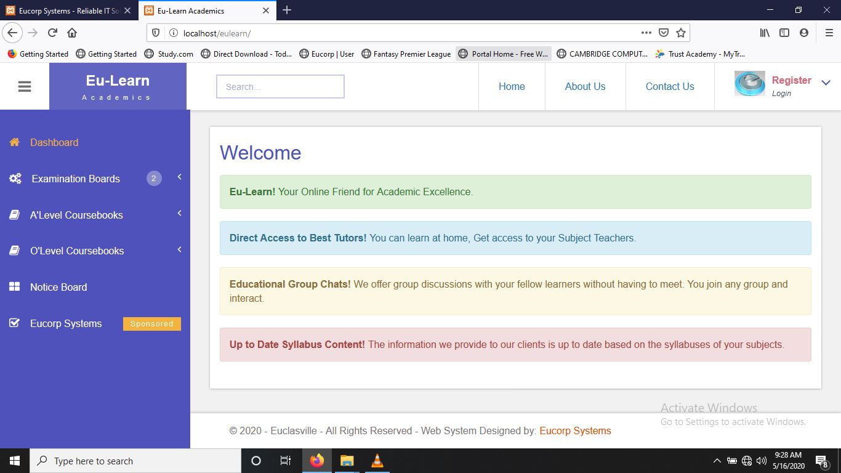Go to the About Us page
Image resolution: width=841 pixels, height=473 pixels.
(x=585, y=87)
